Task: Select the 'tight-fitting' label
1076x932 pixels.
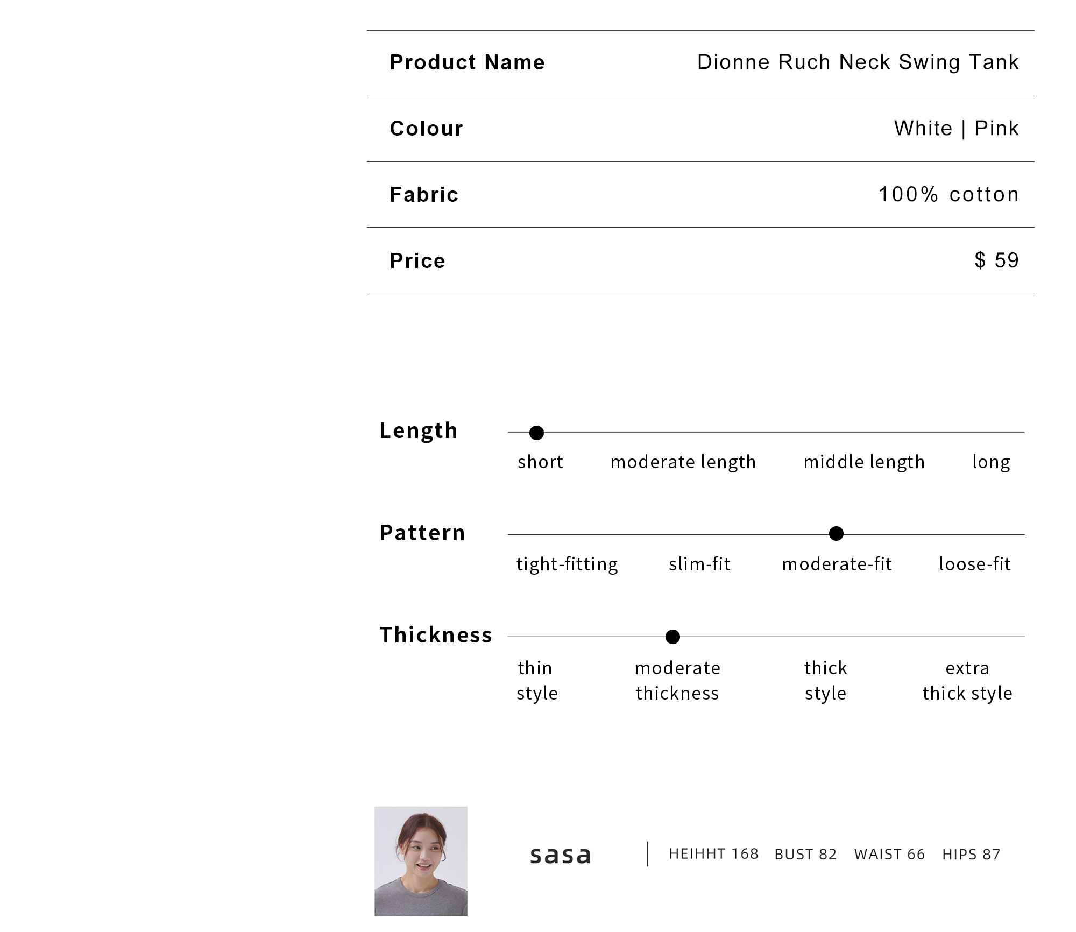Action: pos(567,564)
